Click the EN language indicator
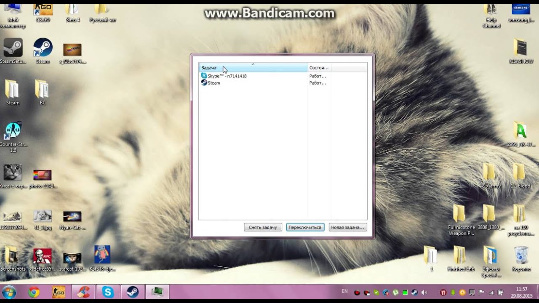539x303 pixels. tap(344, 291)
